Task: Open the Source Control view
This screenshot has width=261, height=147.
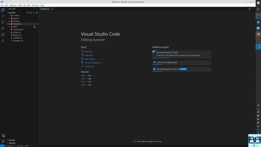Action: click(x=3, y=22)
